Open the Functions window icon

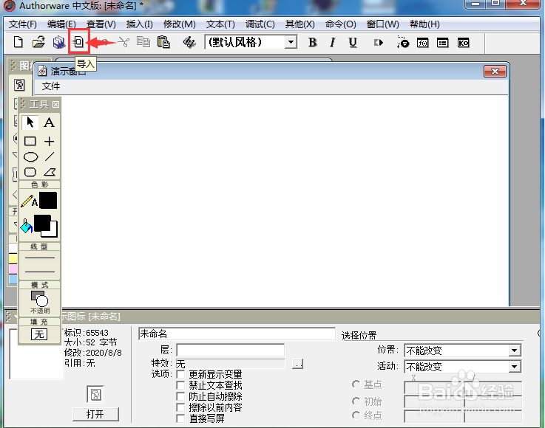pos(423,43)
